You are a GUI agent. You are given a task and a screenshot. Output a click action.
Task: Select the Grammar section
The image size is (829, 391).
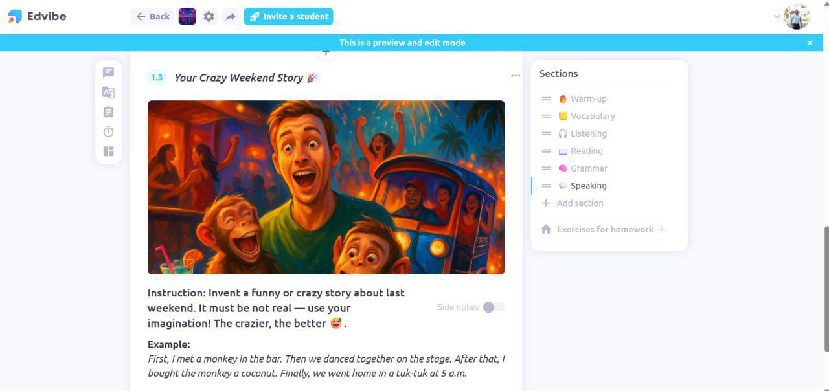pyautogui.click(x=582, y=168)
